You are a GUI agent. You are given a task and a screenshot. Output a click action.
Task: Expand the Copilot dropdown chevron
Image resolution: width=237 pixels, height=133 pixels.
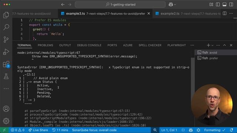click(x=175, y=5)
